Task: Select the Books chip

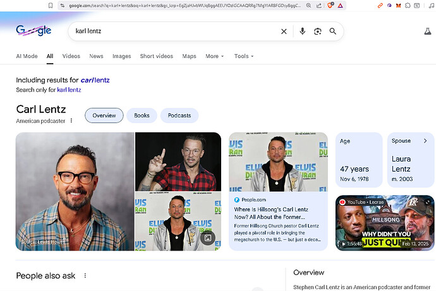Action: 142,116
